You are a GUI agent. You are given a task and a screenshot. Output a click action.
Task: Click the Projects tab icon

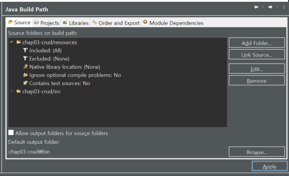36,22
